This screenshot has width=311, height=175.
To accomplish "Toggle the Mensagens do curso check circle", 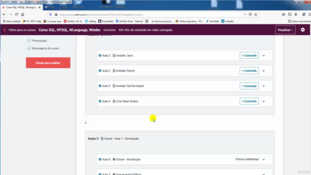I will tap(29, 48).
